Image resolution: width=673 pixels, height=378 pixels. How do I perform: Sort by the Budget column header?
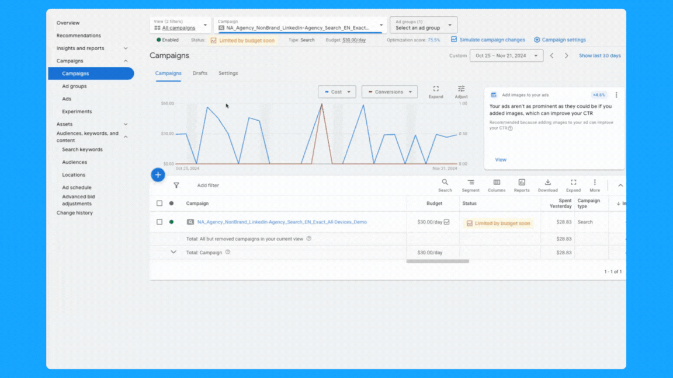435,203
